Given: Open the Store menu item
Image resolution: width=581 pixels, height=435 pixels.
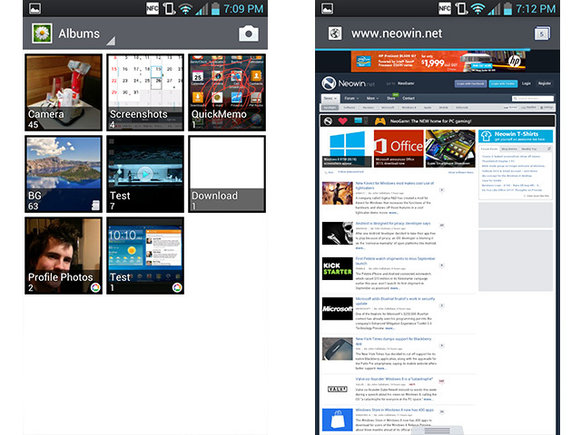Looking at the screenshot, I should pos(391,99).
